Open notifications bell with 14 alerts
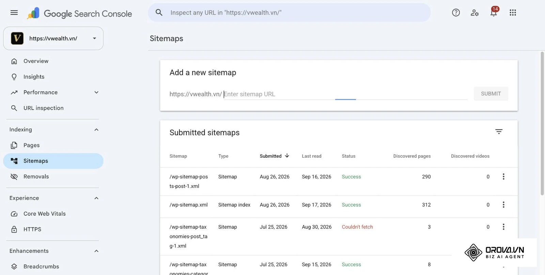Image resolution: width=545 pixels, height=275 pixels. [494, 12]
